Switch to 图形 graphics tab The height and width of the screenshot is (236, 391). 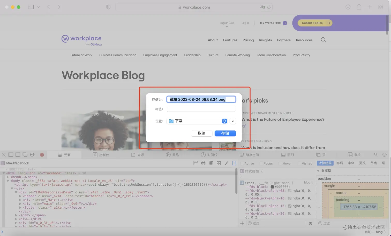pos(288,155)
